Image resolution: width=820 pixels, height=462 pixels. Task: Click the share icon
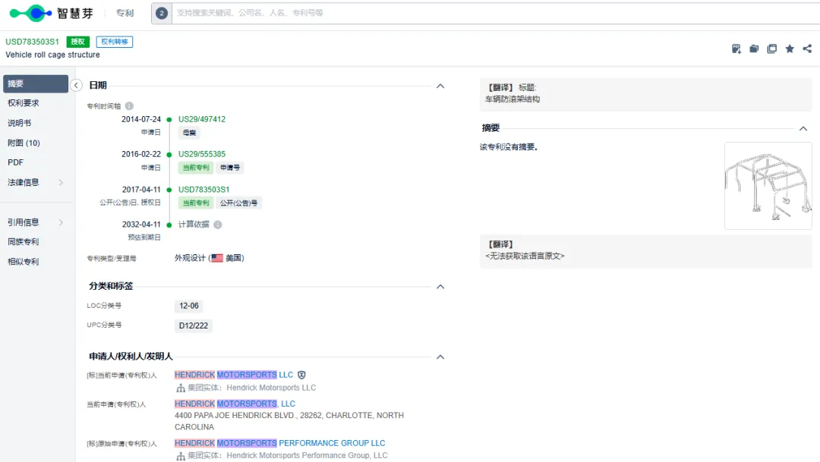pos(807,49)
